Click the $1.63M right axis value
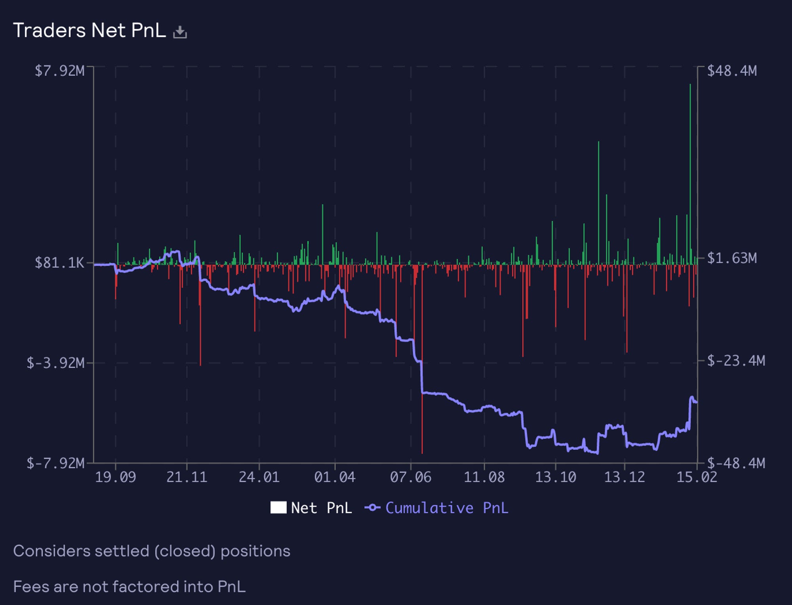Image resolution: width=792 pixels, height=605 pixels. (732, 258)
